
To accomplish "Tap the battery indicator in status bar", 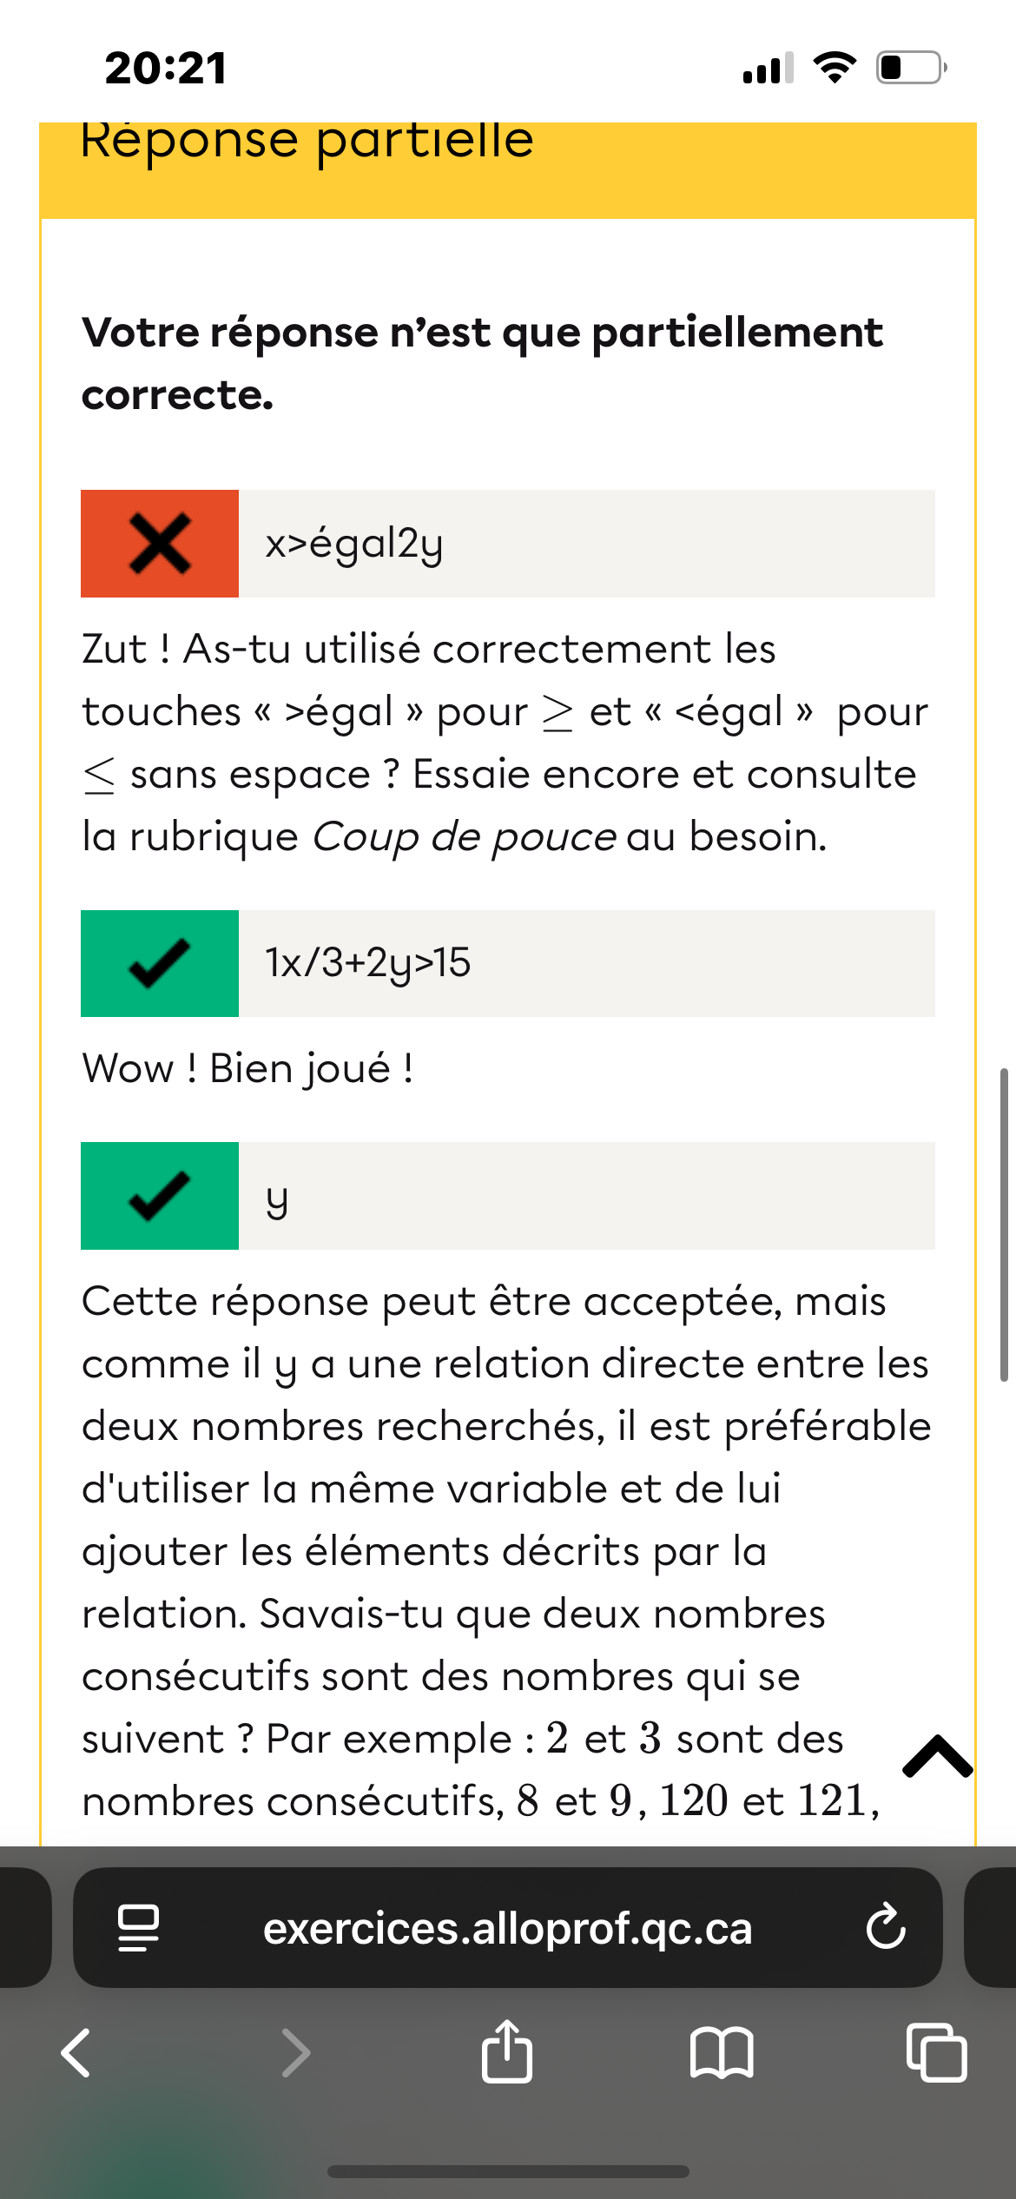I will point(910,68).
